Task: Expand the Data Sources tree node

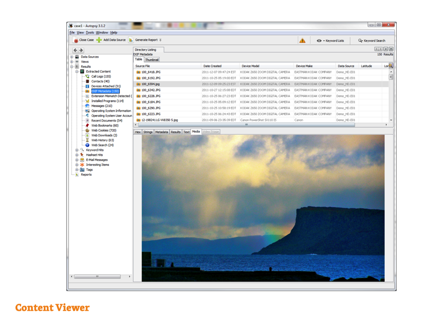Action: coord(72,57)
